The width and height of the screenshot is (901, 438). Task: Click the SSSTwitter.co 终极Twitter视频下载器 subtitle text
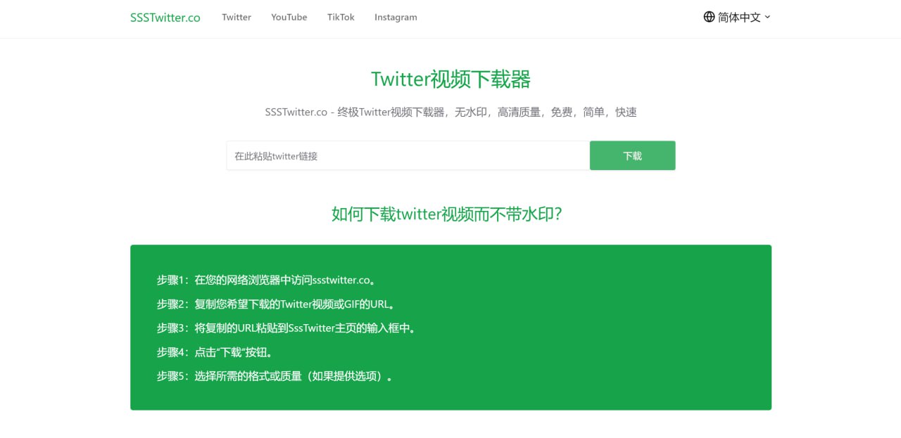pyautogui.click(x=450, y=112)
